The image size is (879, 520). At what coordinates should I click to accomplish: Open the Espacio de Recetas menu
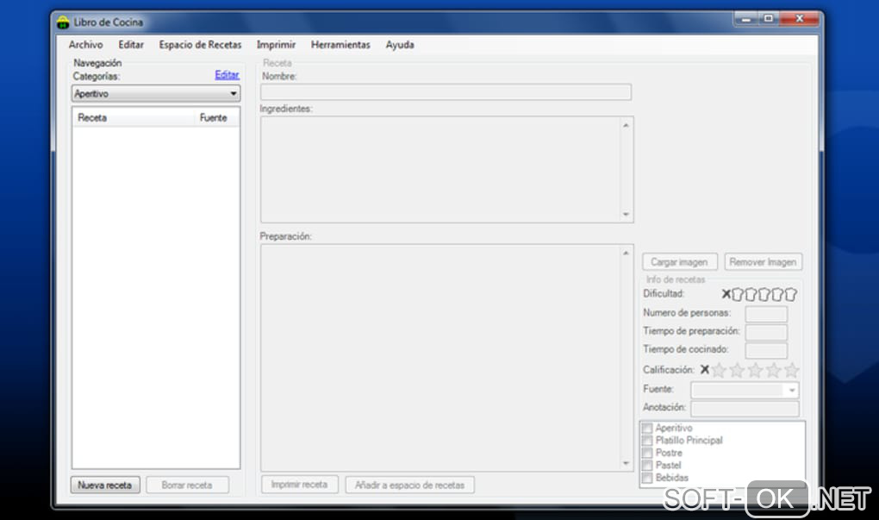point(200,45)
